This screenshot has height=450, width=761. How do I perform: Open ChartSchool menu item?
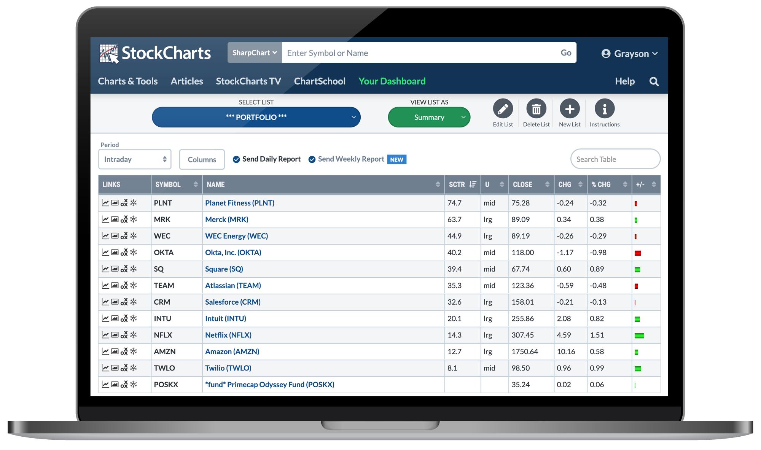(320, 81)
